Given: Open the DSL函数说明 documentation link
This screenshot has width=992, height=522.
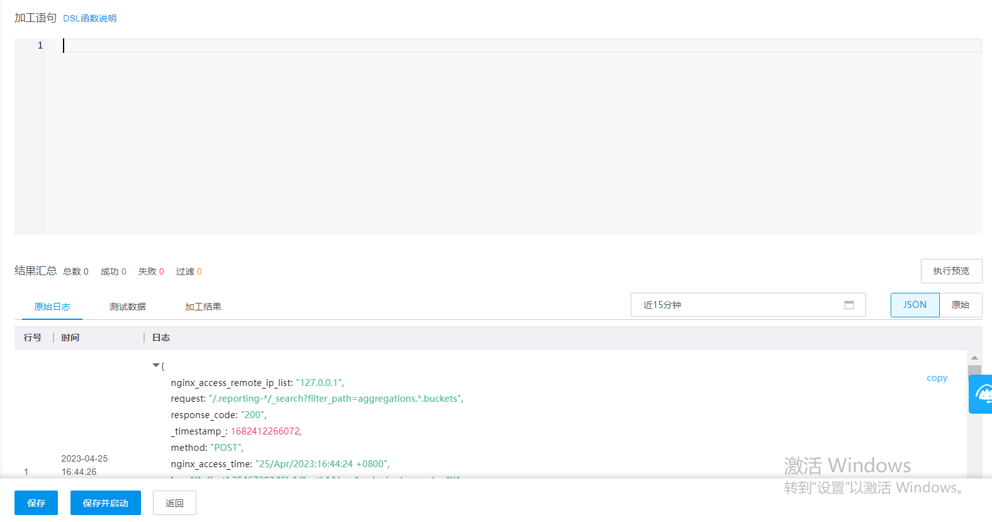Looking at the screenshot, I should coord(90,18).
